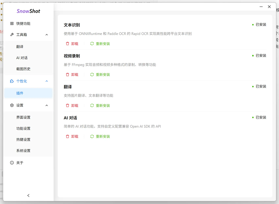
Task: Select 插件 in the sidebar
Action: click(28, 93)
